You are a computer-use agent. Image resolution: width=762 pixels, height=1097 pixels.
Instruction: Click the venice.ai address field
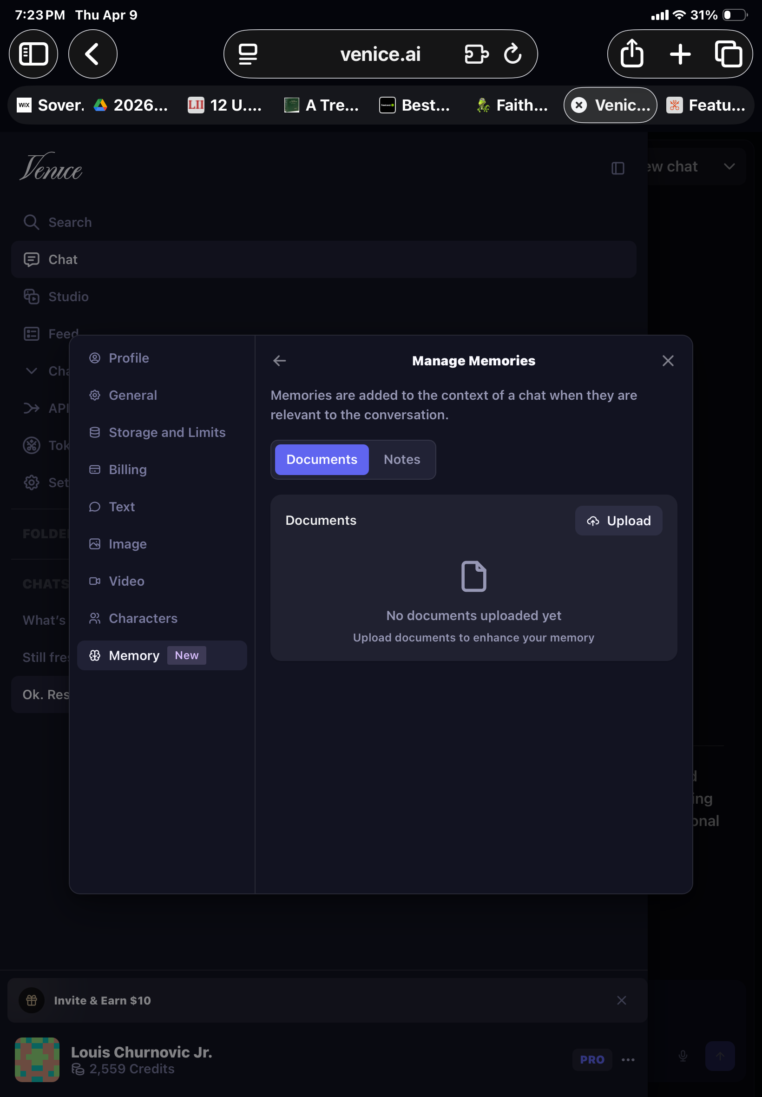coord(381,54)
